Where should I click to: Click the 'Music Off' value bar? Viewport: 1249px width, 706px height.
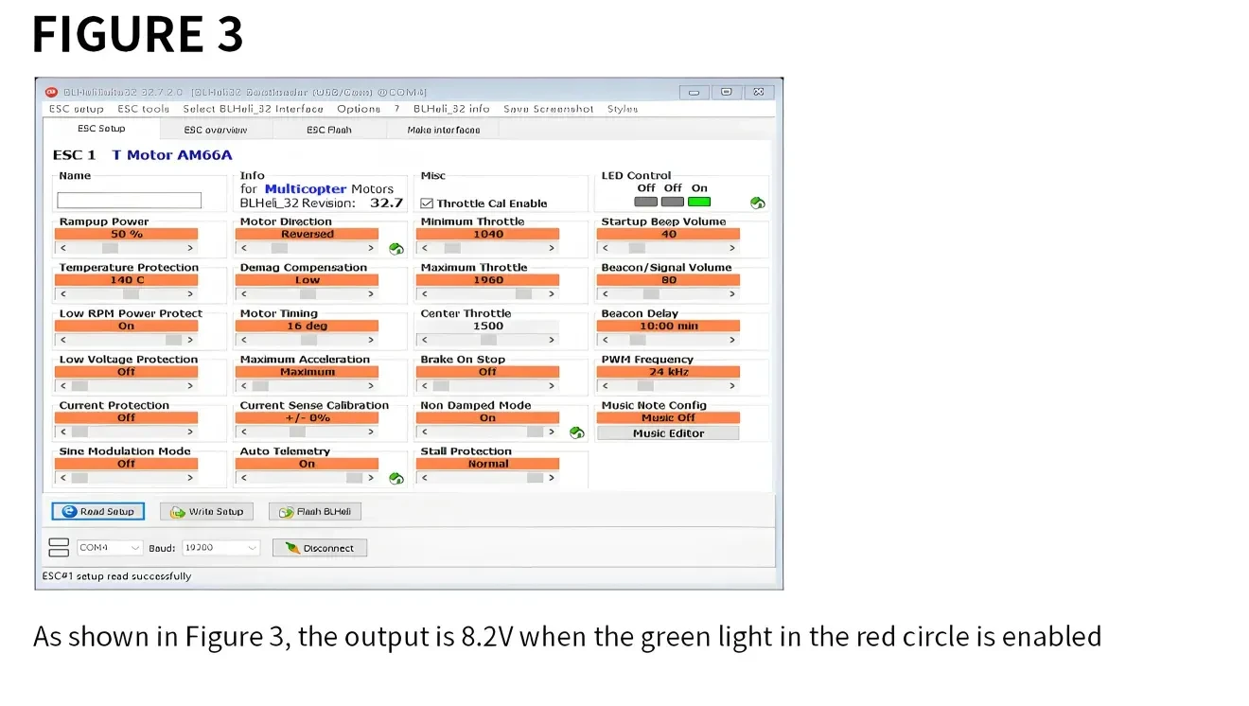(668, 417)
